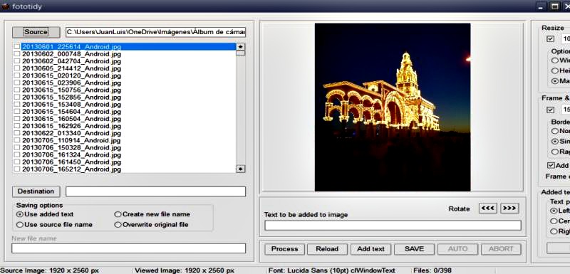Select file 20130705_110914_Android.jpg
The height and width of the screenshot is (274, 570).
[x=72, y=140]
